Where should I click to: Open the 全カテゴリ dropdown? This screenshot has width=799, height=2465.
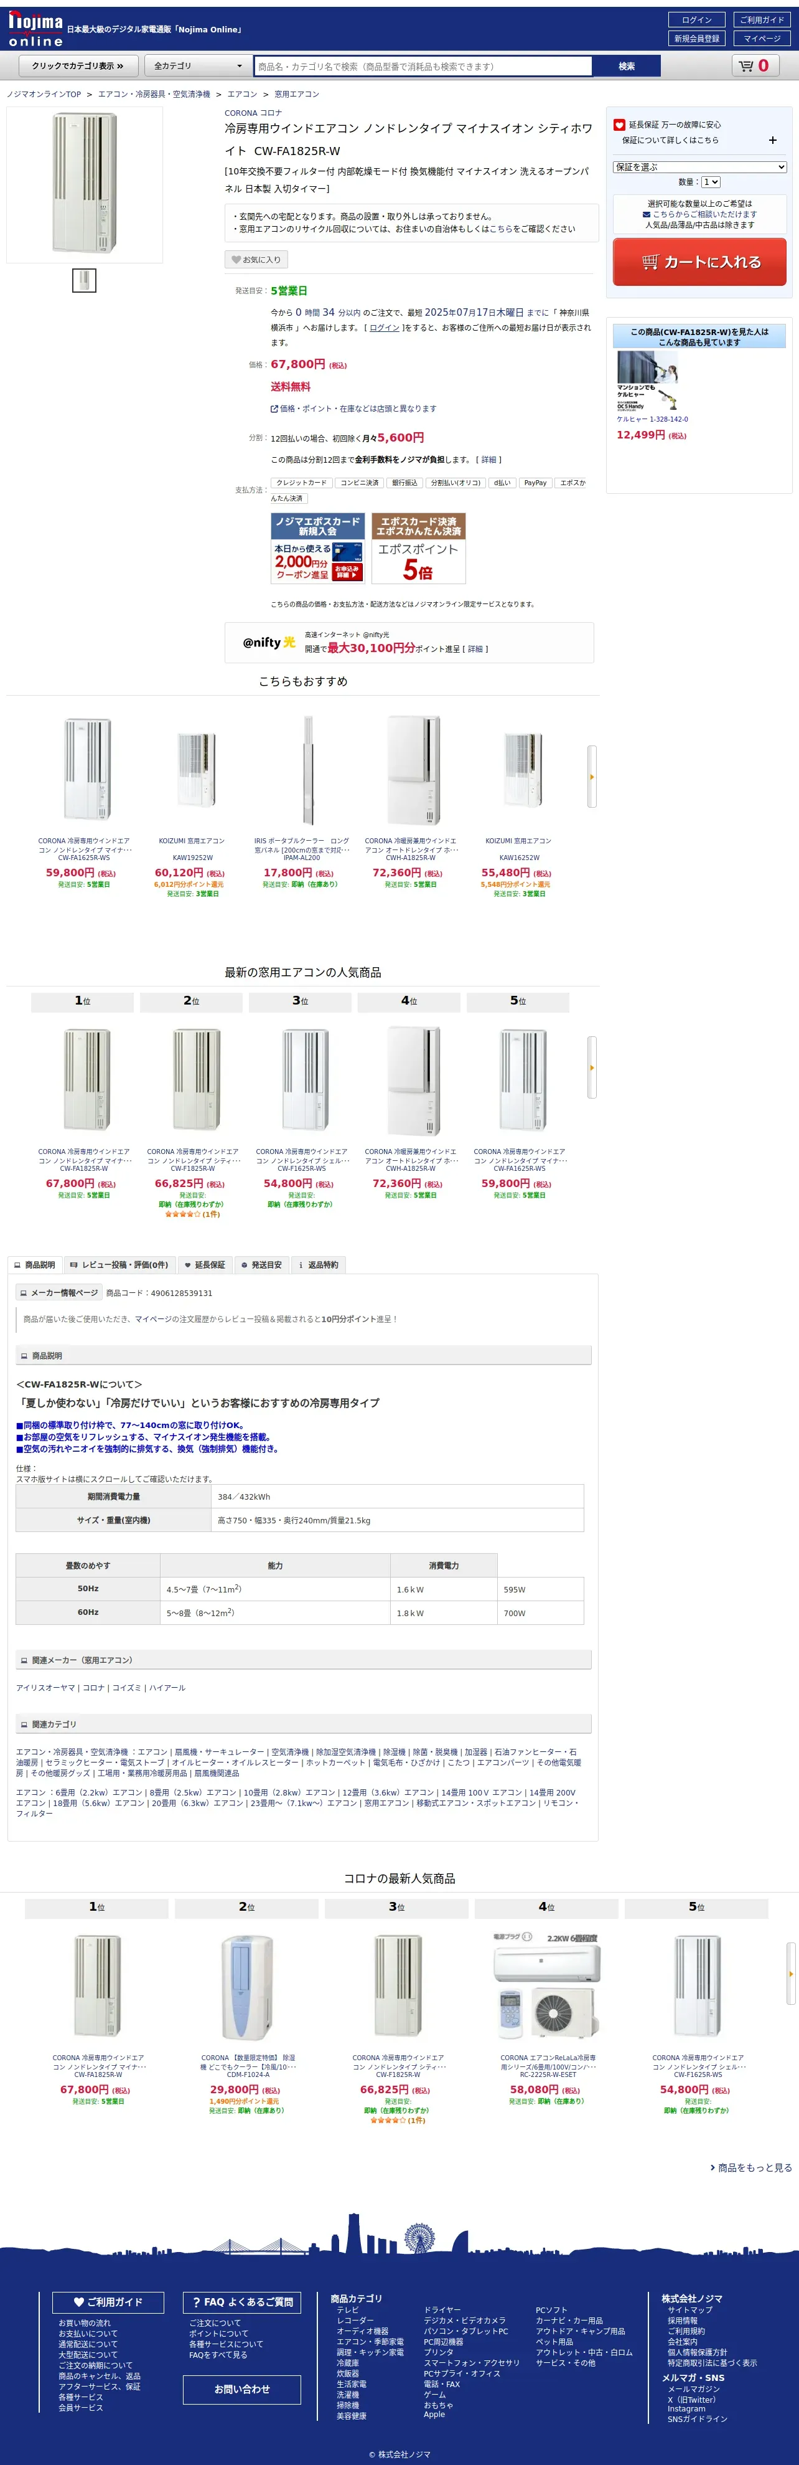pos(198,66)
